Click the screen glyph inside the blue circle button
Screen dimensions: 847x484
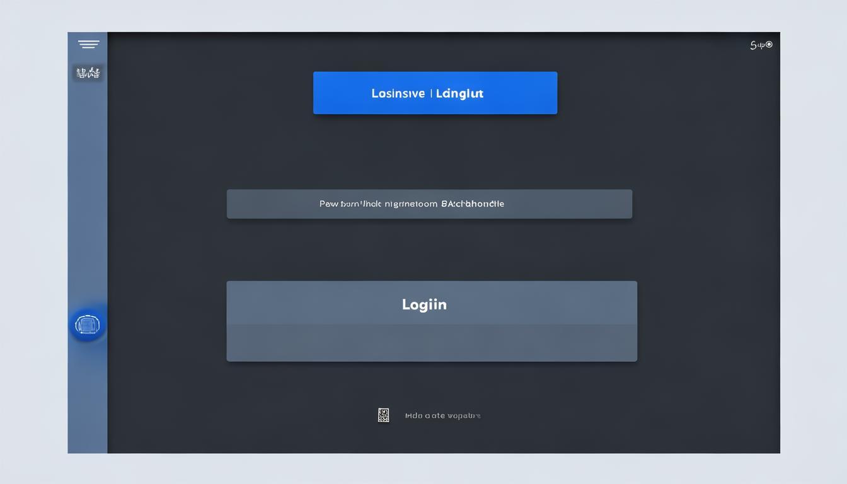point(87,325)
